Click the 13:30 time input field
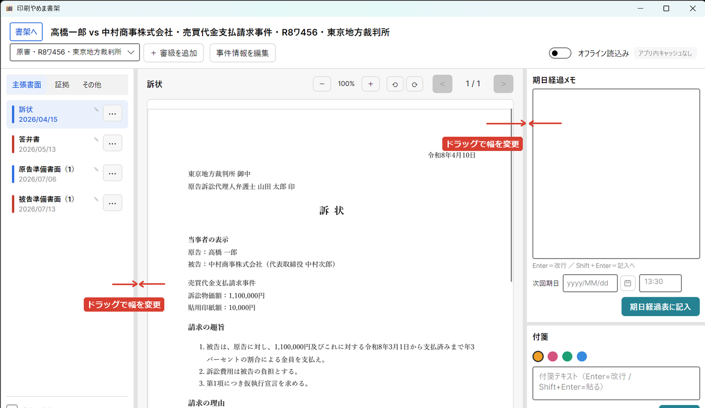This screenshot has height=408, width=705. point(660,283)
